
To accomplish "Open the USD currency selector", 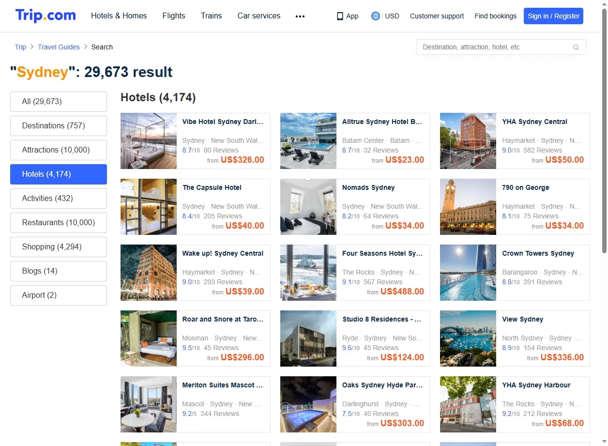I will click(392, 16).
